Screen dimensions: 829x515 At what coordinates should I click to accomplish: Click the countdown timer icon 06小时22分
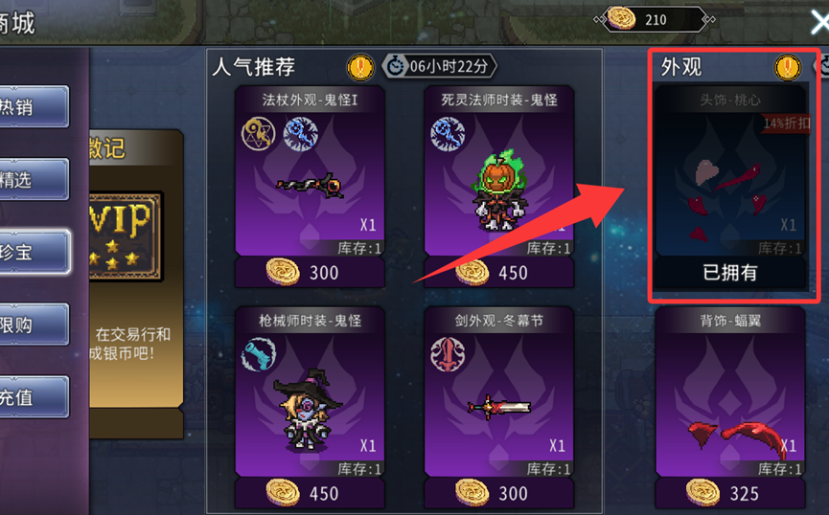tap(395, 67)
